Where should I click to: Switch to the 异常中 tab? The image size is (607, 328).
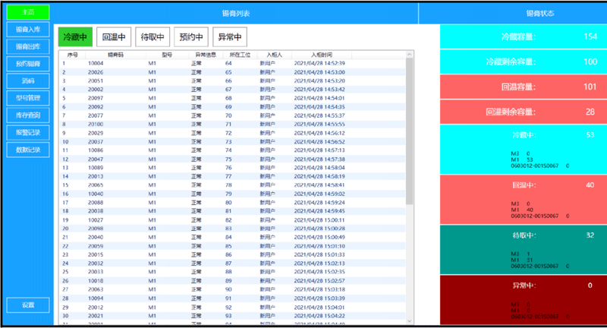point(230,36)
